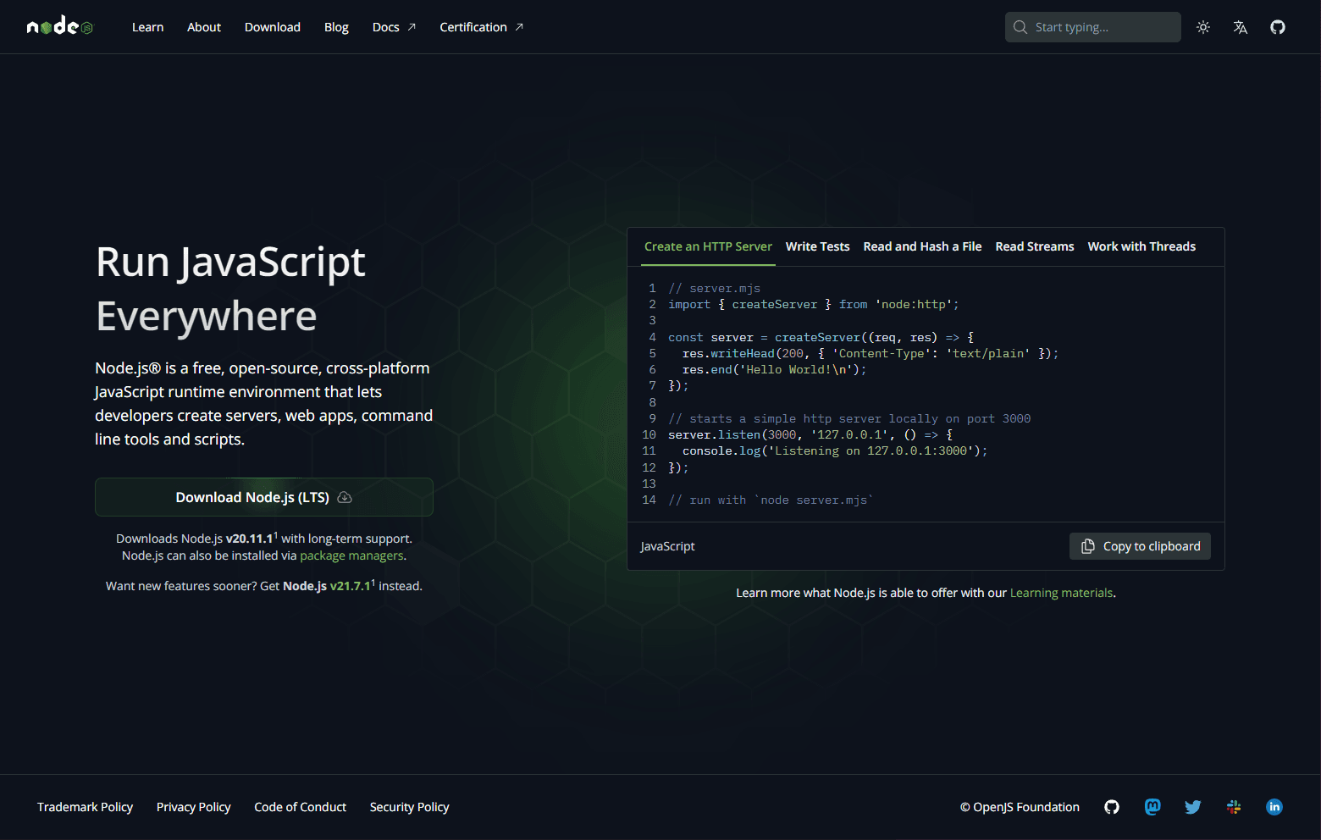Open Mastodon from the footer
The width and height of the screenshot is (1321, 840).
(1152, 807)
